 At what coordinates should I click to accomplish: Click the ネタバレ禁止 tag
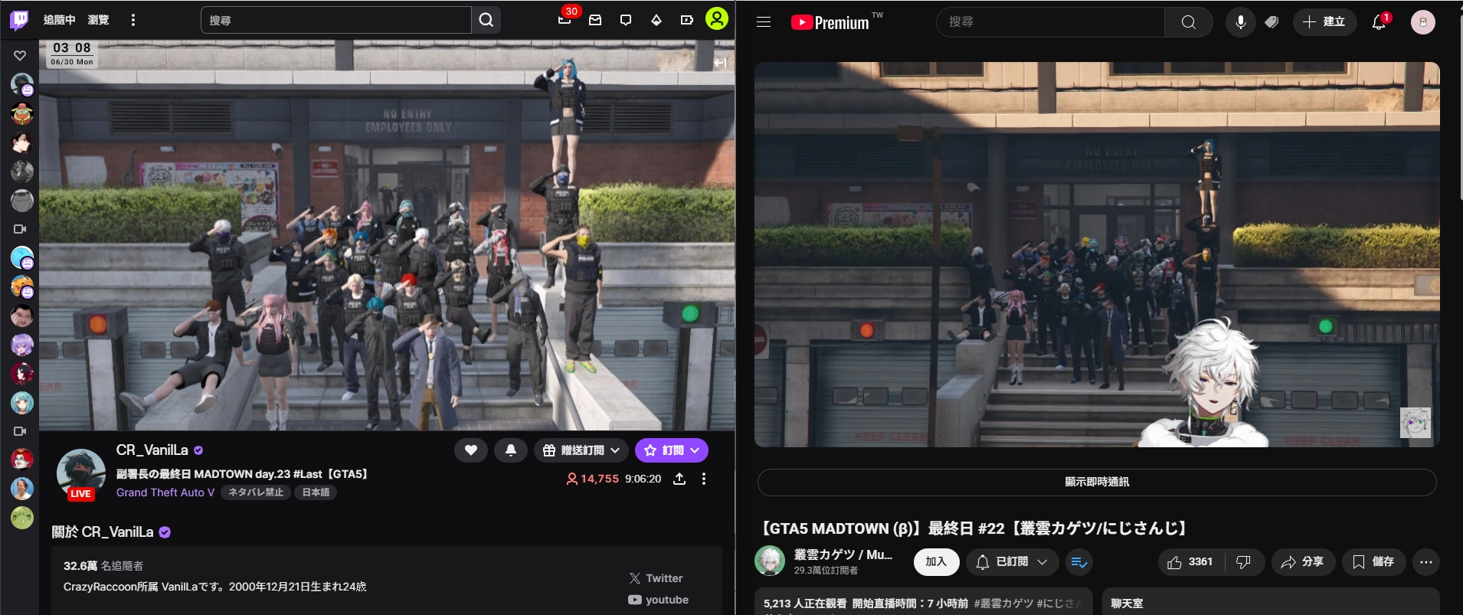tap(256, 492)
